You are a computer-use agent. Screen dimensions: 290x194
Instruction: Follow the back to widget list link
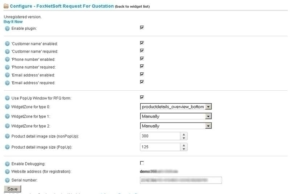click(x=132, y=7)
